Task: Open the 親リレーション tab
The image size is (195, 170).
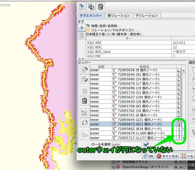Action: (x=119, y=15)
